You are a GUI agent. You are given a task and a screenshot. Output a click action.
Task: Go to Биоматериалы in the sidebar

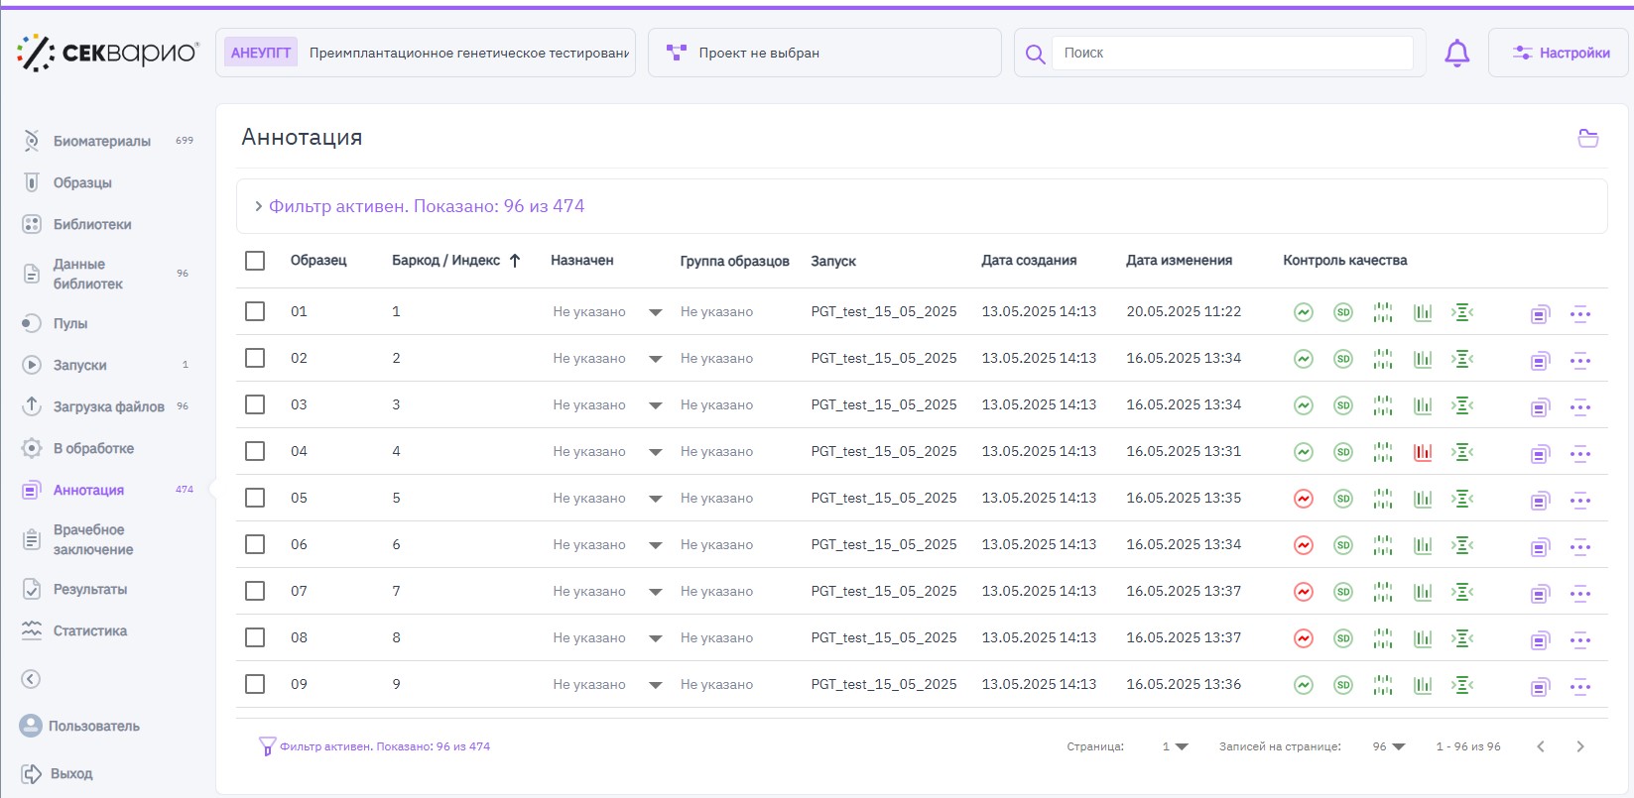(101, 141)
